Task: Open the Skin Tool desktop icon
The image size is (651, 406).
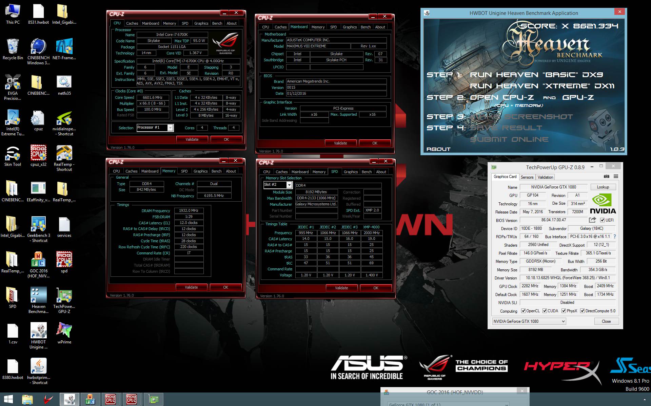Action: pyautogui.click(x=13, y=156)
